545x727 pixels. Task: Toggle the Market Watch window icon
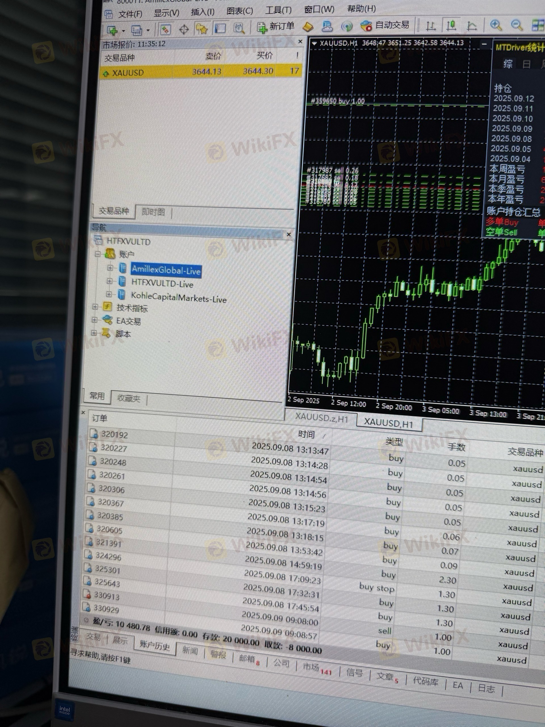pyautogui.click(x=165, y=30)
